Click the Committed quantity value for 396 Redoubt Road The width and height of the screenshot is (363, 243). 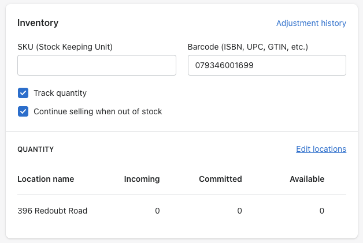point(239,211)
